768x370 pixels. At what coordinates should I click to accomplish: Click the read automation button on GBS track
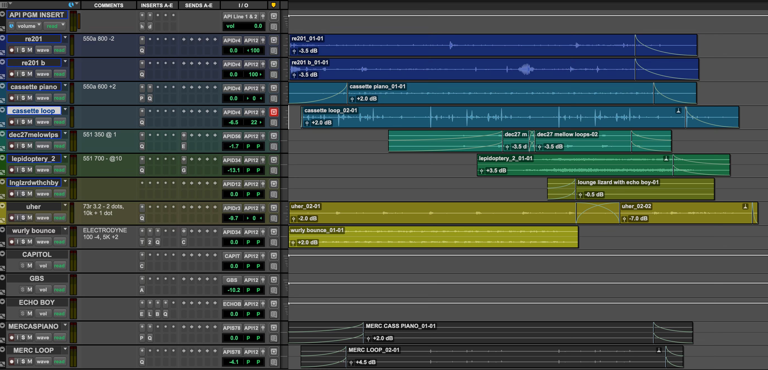tap(59, 290)
